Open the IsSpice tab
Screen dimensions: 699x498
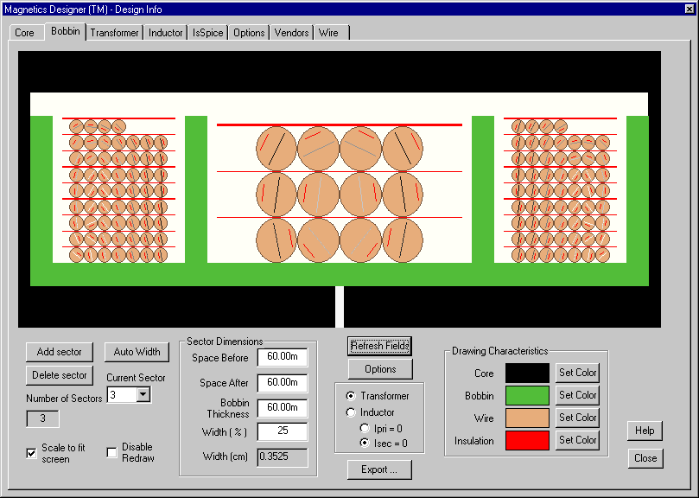(x=207, y=32)
